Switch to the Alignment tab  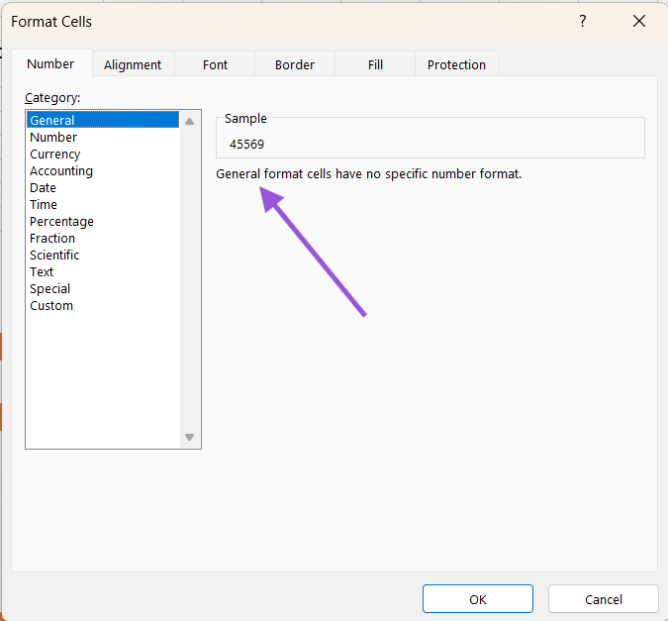pos(133,64)
